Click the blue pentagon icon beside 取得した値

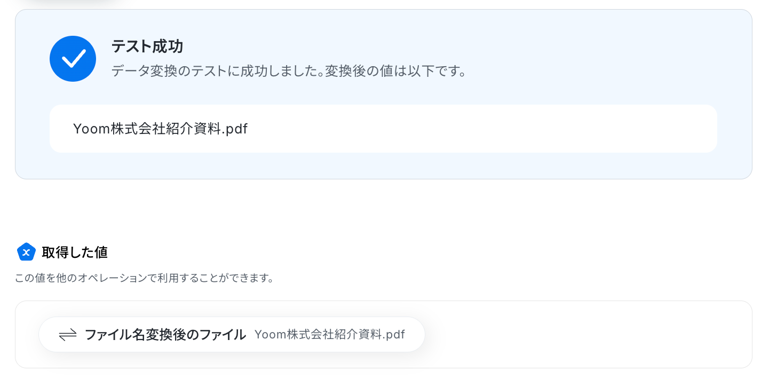(x=26, y=252)
